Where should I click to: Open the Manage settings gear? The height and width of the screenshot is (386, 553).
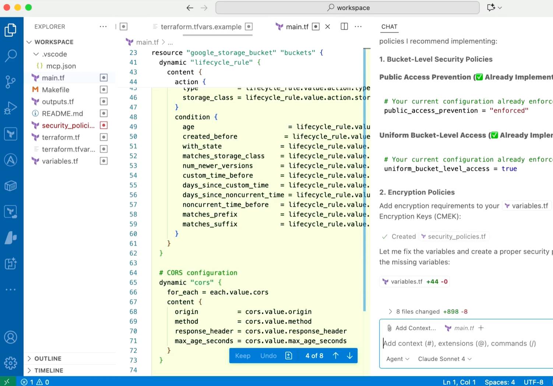[11, 363]
